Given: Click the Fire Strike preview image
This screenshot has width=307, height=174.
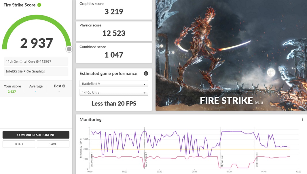Looking at the screenshot, I should [x=231, y=55].
